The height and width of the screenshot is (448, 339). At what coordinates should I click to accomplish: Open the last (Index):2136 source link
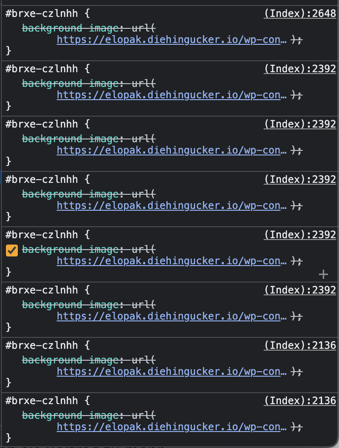(300, 400)
